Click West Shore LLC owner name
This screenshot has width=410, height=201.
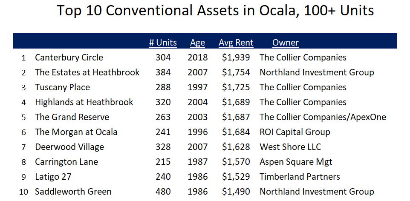290,147
